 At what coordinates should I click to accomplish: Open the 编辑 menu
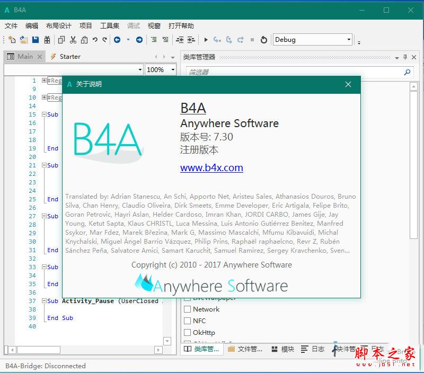pos(32,25)
